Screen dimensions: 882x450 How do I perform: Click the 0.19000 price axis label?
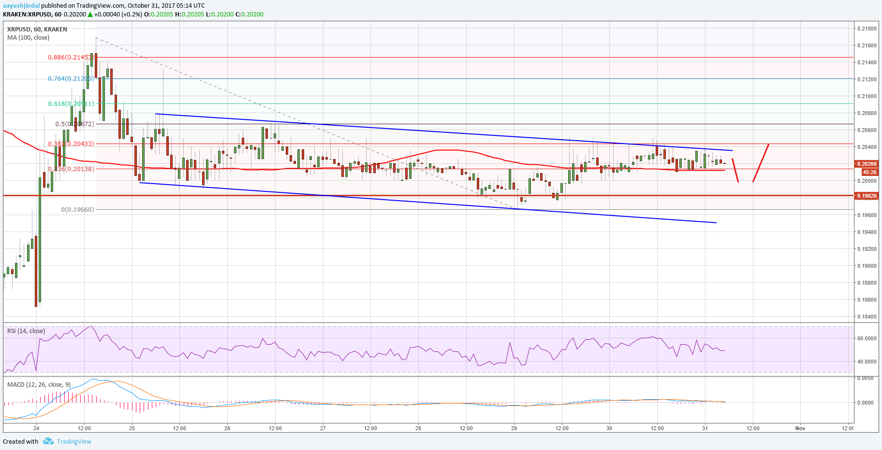pos(867,266)
